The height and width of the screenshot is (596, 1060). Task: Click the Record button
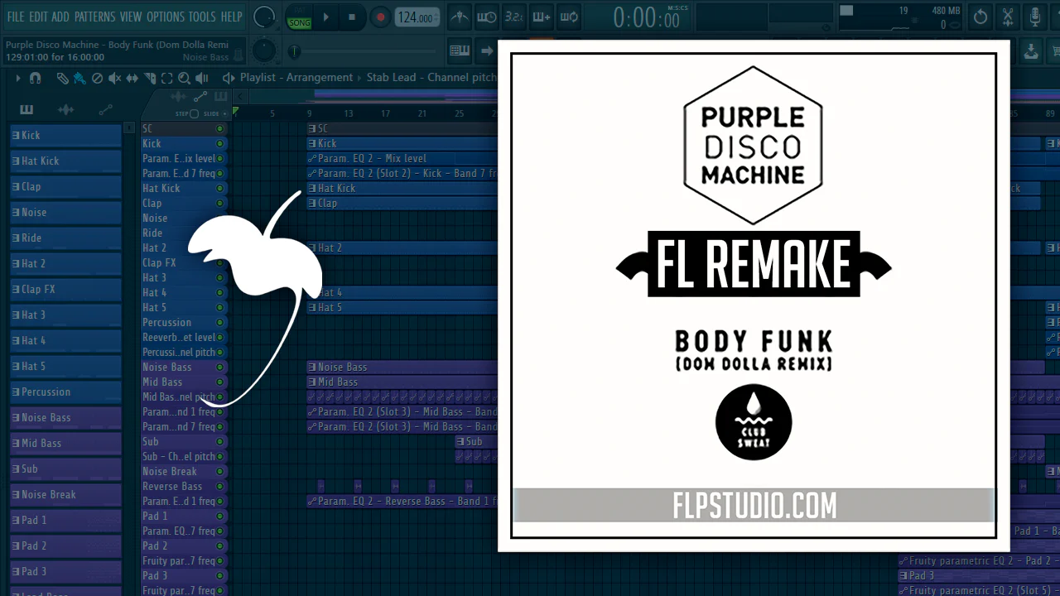point(380,17)
